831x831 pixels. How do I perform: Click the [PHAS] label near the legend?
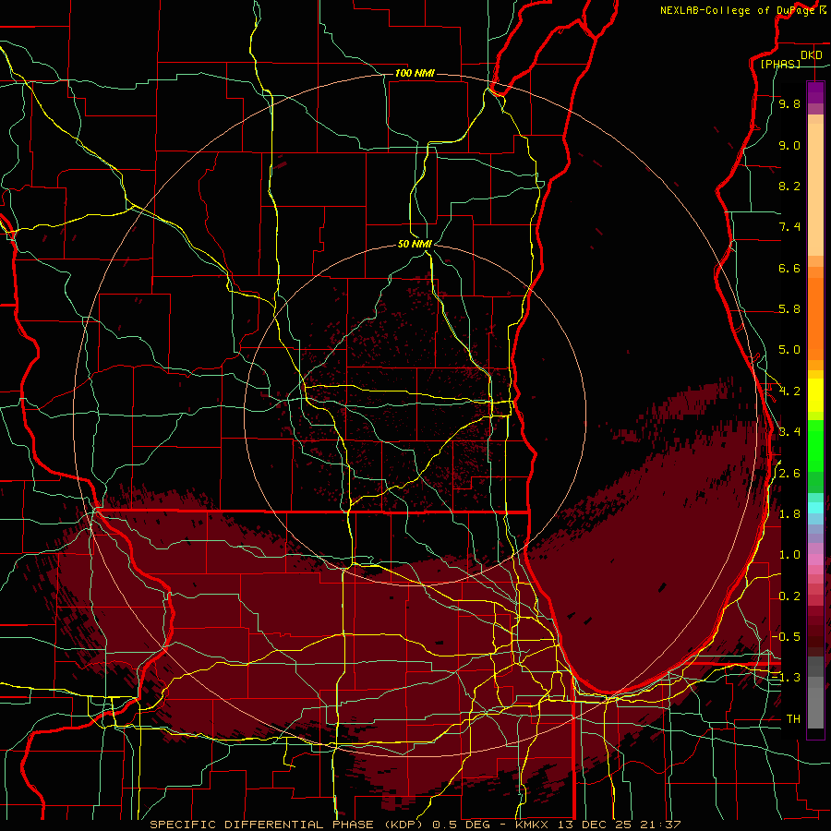tap(780, 64)
